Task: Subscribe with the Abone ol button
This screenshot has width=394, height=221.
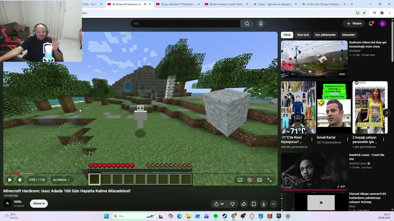Action: [39, 204]
